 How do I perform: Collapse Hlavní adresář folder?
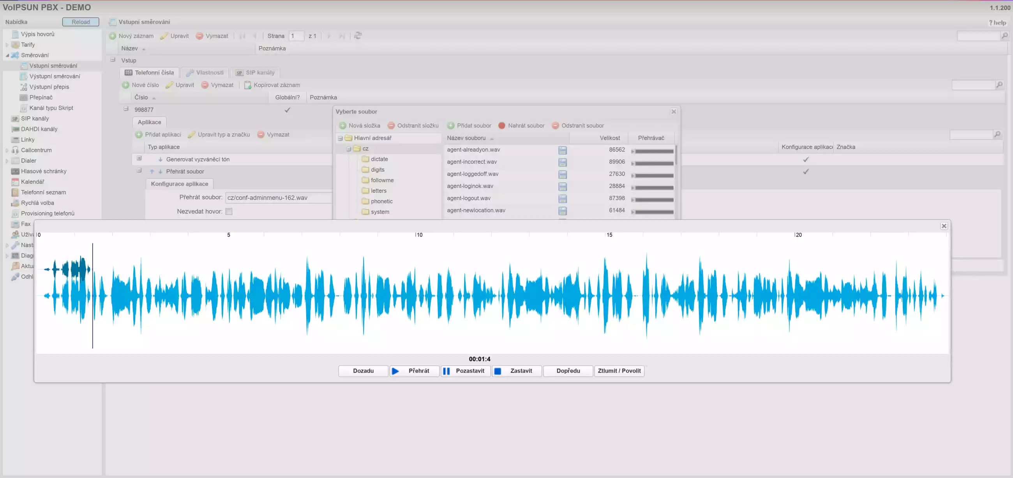[x=340, y=138]
